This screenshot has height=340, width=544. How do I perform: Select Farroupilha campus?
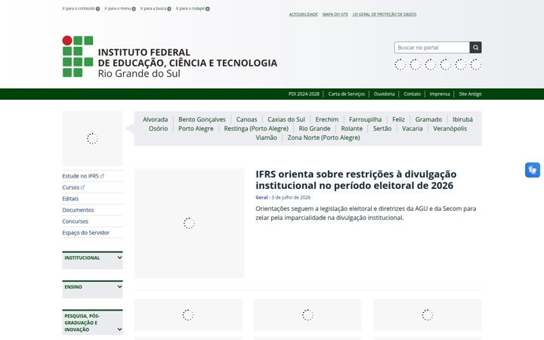point(366,119)
